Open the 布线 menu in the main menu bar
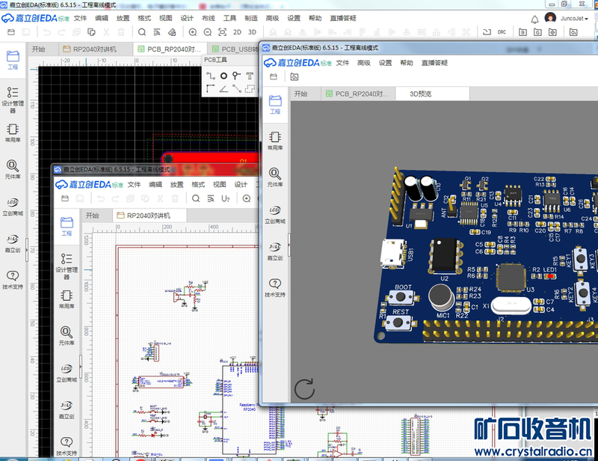Image resolution: width=598 pixels, height=461 pixels. coord(209,18)
